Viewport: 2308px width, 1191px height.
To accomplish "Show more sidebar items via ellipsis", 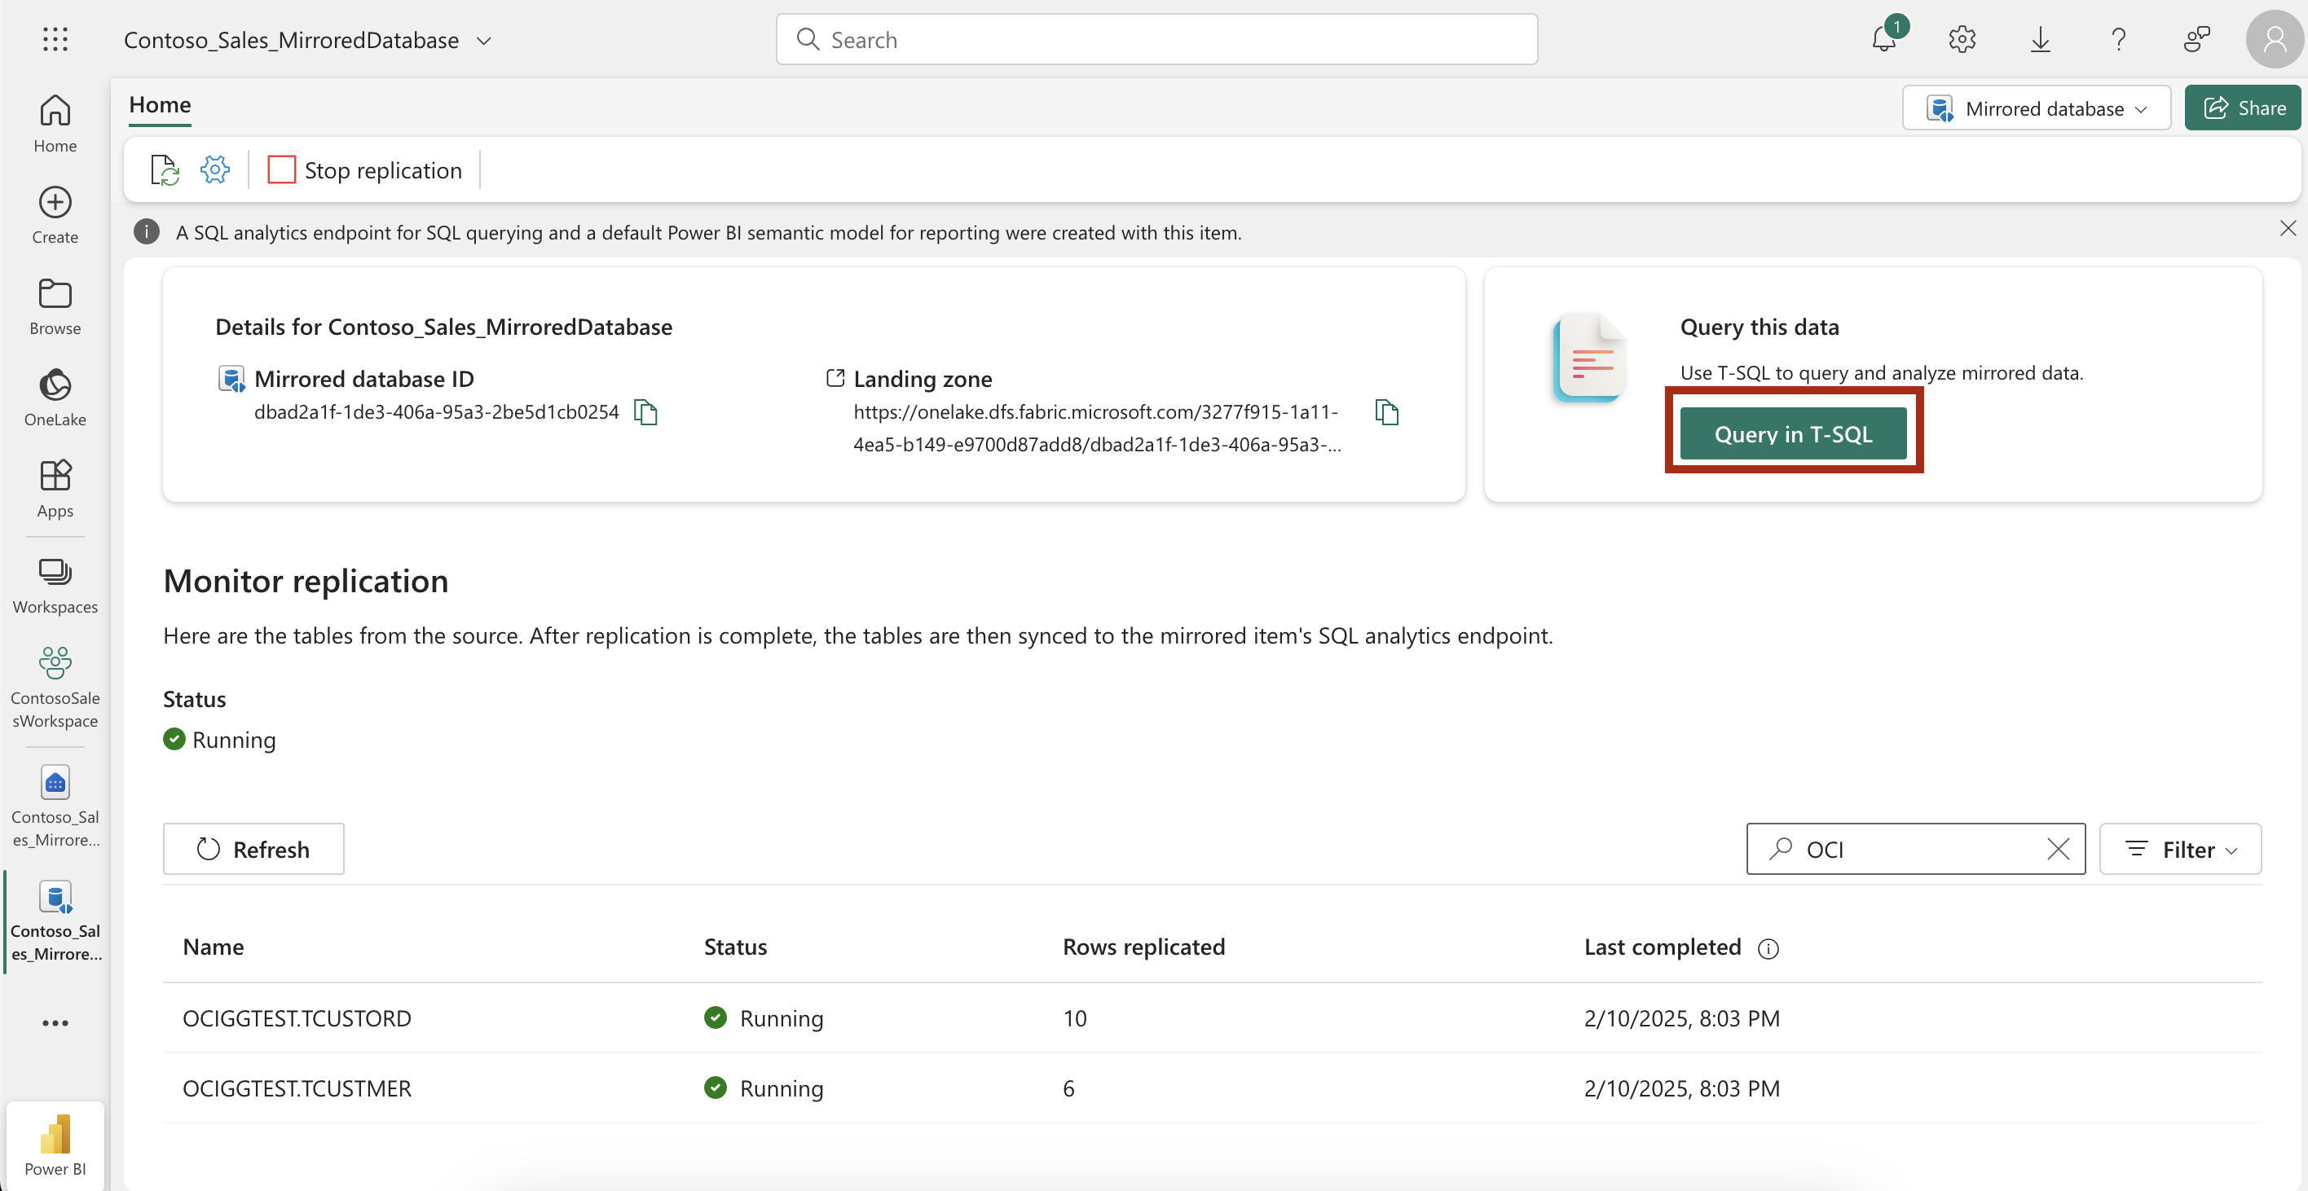I will 55,1022.
